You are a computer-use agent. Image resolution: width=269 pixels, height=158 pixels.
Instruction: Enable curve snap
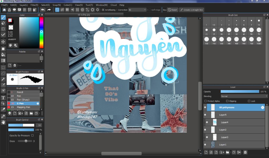87,10
